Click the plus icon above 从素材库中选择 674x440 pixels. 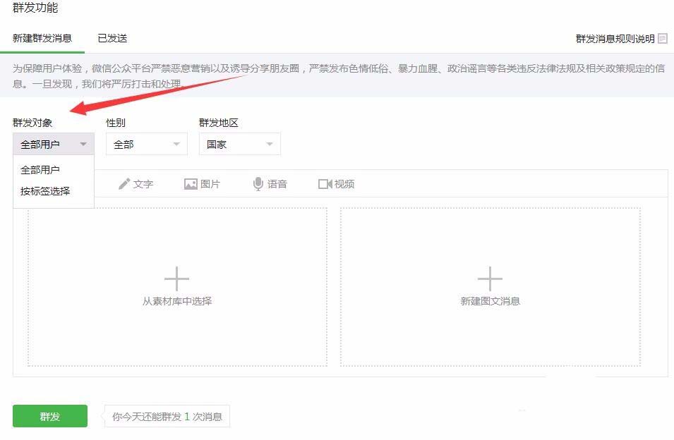176,279
